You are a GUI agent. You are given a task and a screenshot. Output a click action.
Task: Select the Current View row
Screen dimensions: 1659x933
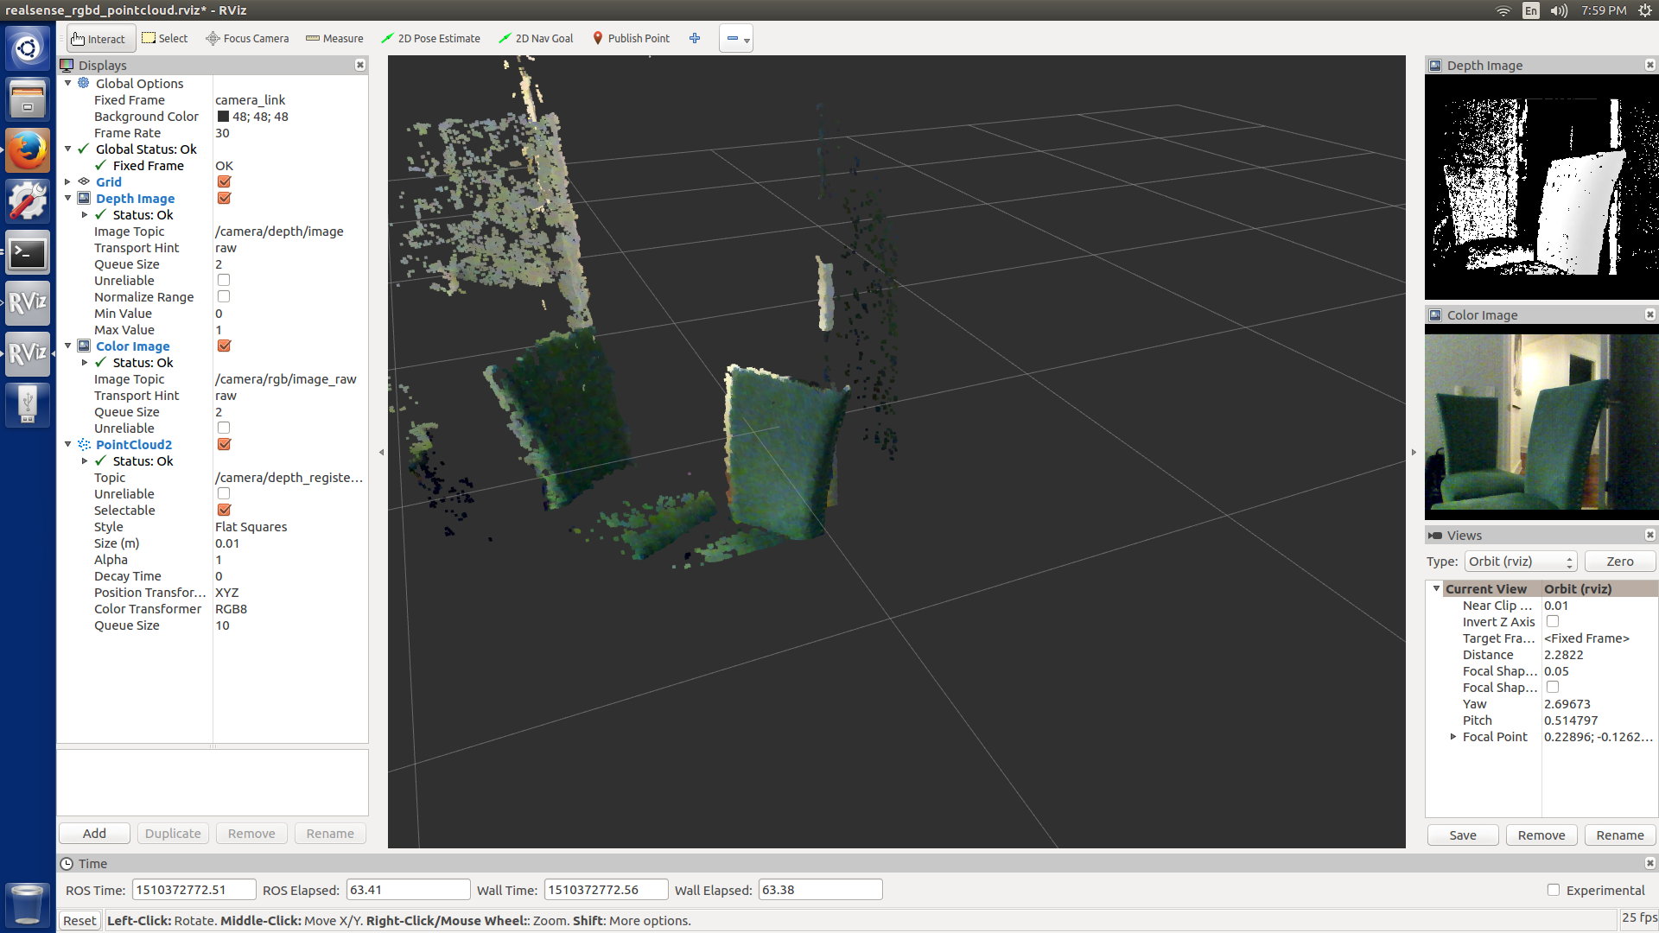click(x=1486, y=589)
